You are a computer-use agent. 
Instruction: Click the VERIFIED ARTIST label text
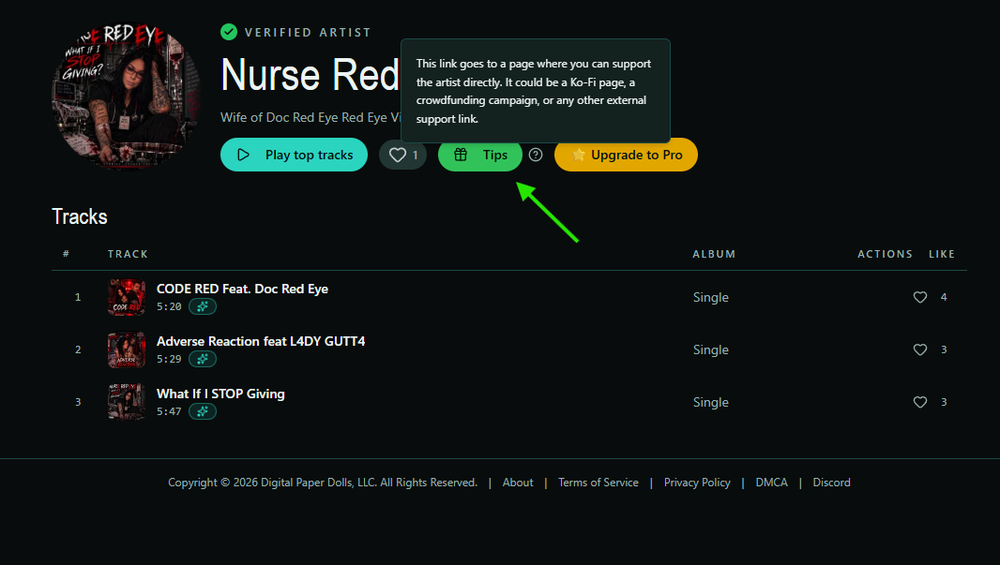pos(308,33)
